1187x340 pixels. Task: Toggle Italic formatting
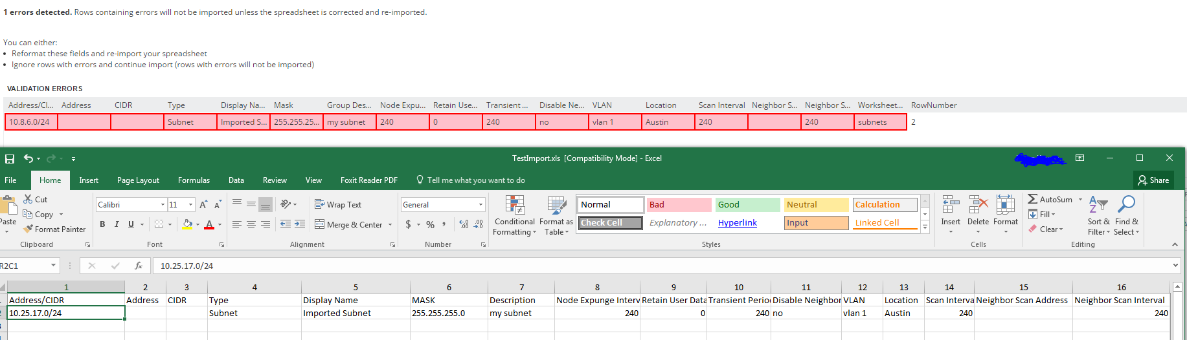(x=117, y=224)
